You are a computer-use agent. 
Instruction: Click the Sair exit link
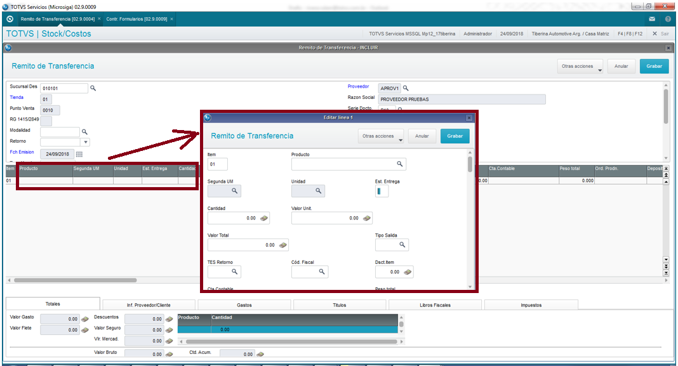(661, 34)
